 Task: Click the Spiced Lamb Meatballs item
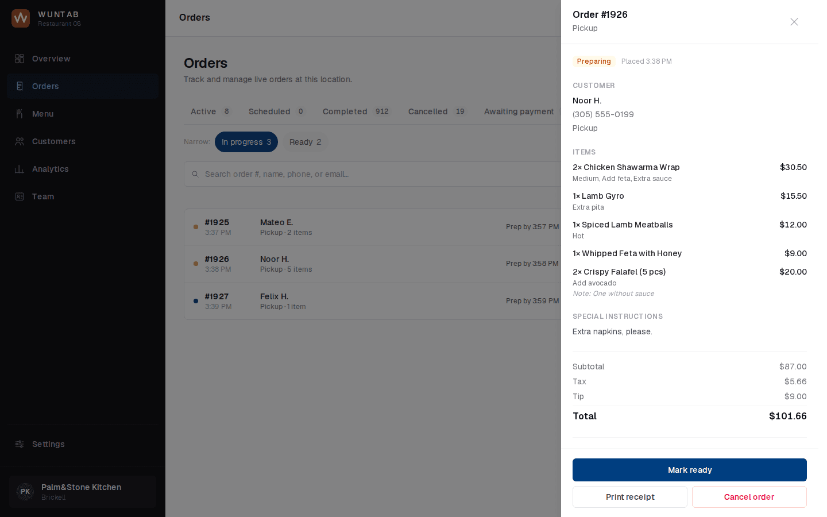pos(690,230)
